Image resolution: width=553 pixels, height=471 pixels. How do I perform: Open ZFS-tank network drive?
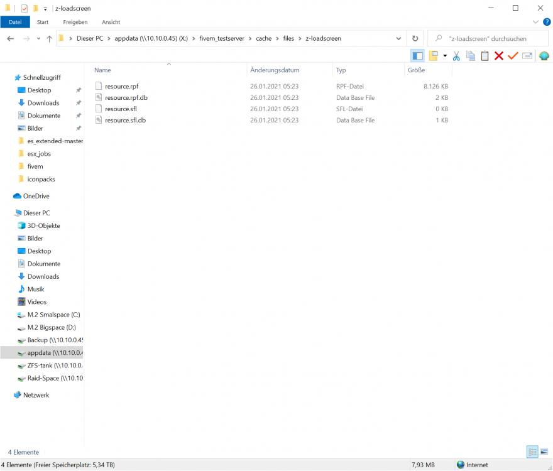(55, 365)
